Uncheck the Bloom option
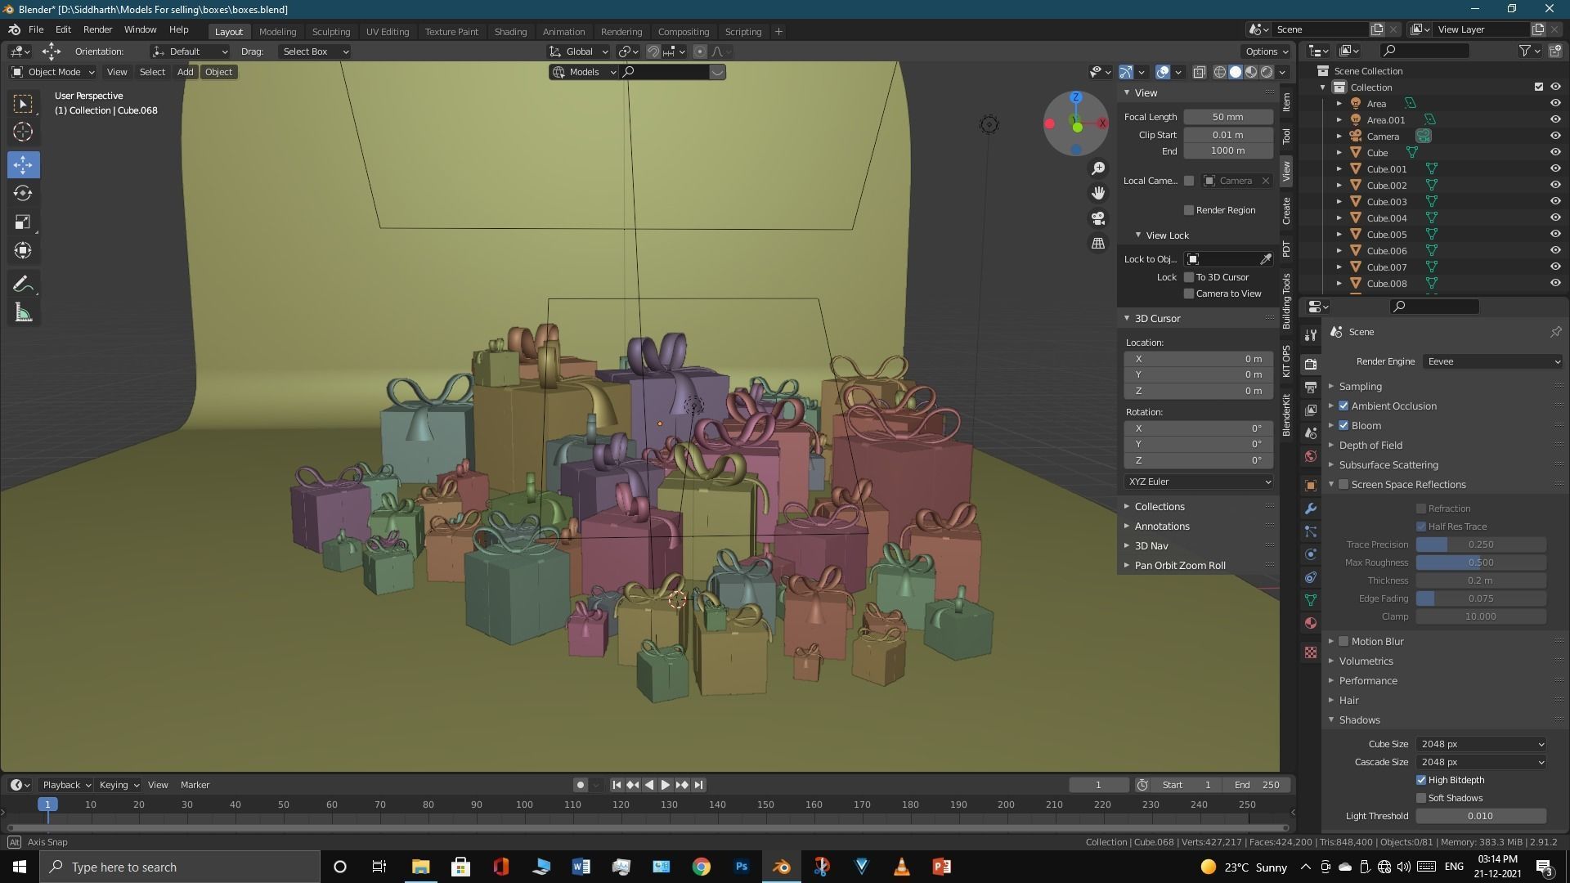 click(x=1343, y=426)
